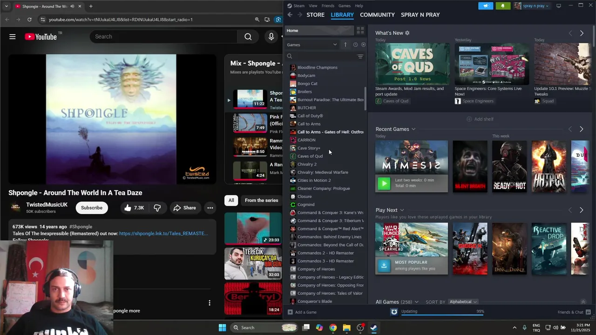Click Add shelf button
This screenshot has width=596, height=335.
tap(480, 119)
